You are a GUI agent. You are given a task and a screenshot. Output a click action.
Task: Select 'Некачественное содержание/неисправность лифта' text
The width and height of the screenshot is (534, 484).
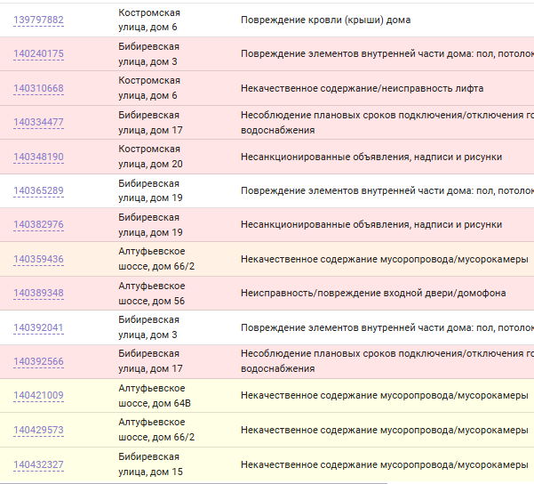(x=362, y=89)
